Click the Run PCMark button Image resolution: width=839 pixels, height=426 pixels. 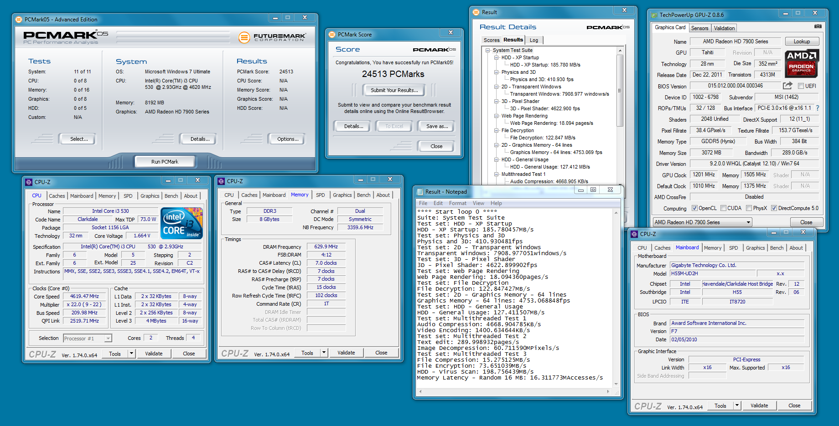[x=165, y=161]
